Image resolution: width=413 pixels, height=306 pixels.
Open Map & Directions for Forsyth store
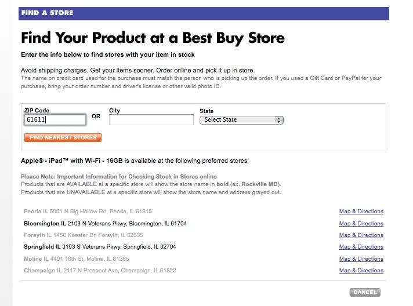[361, 235]
